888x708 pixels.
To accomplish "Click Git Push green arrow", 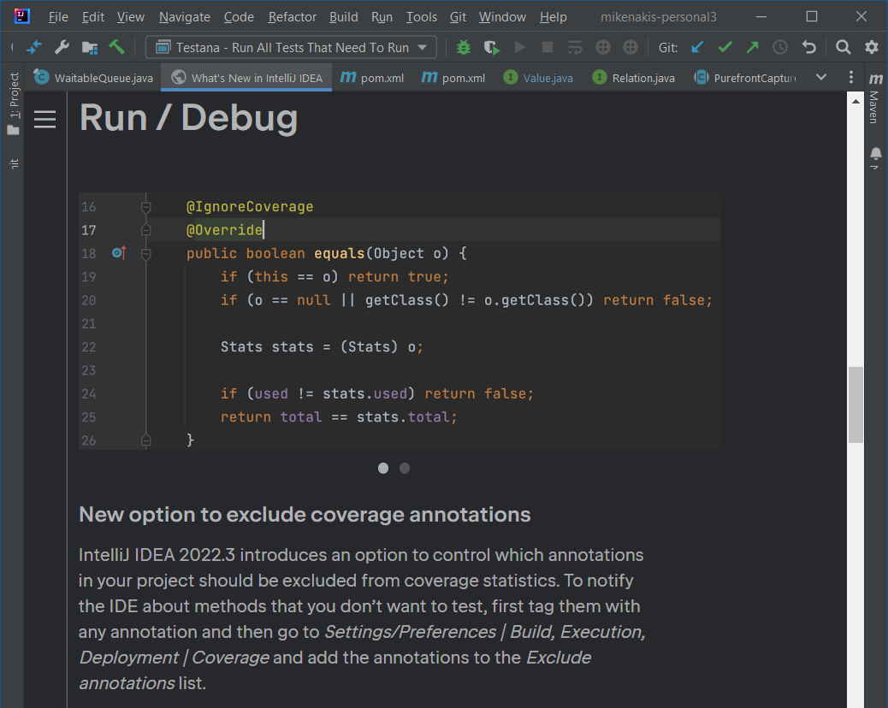I will [753, 48].
